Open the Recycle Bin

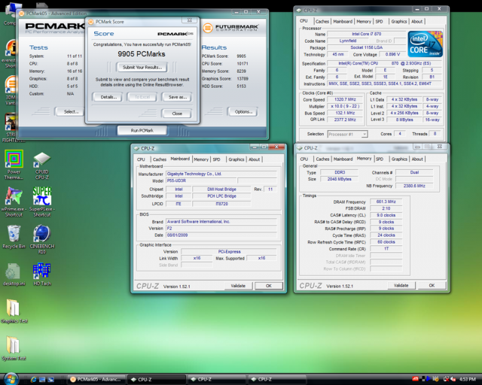(x=14, y=237)
